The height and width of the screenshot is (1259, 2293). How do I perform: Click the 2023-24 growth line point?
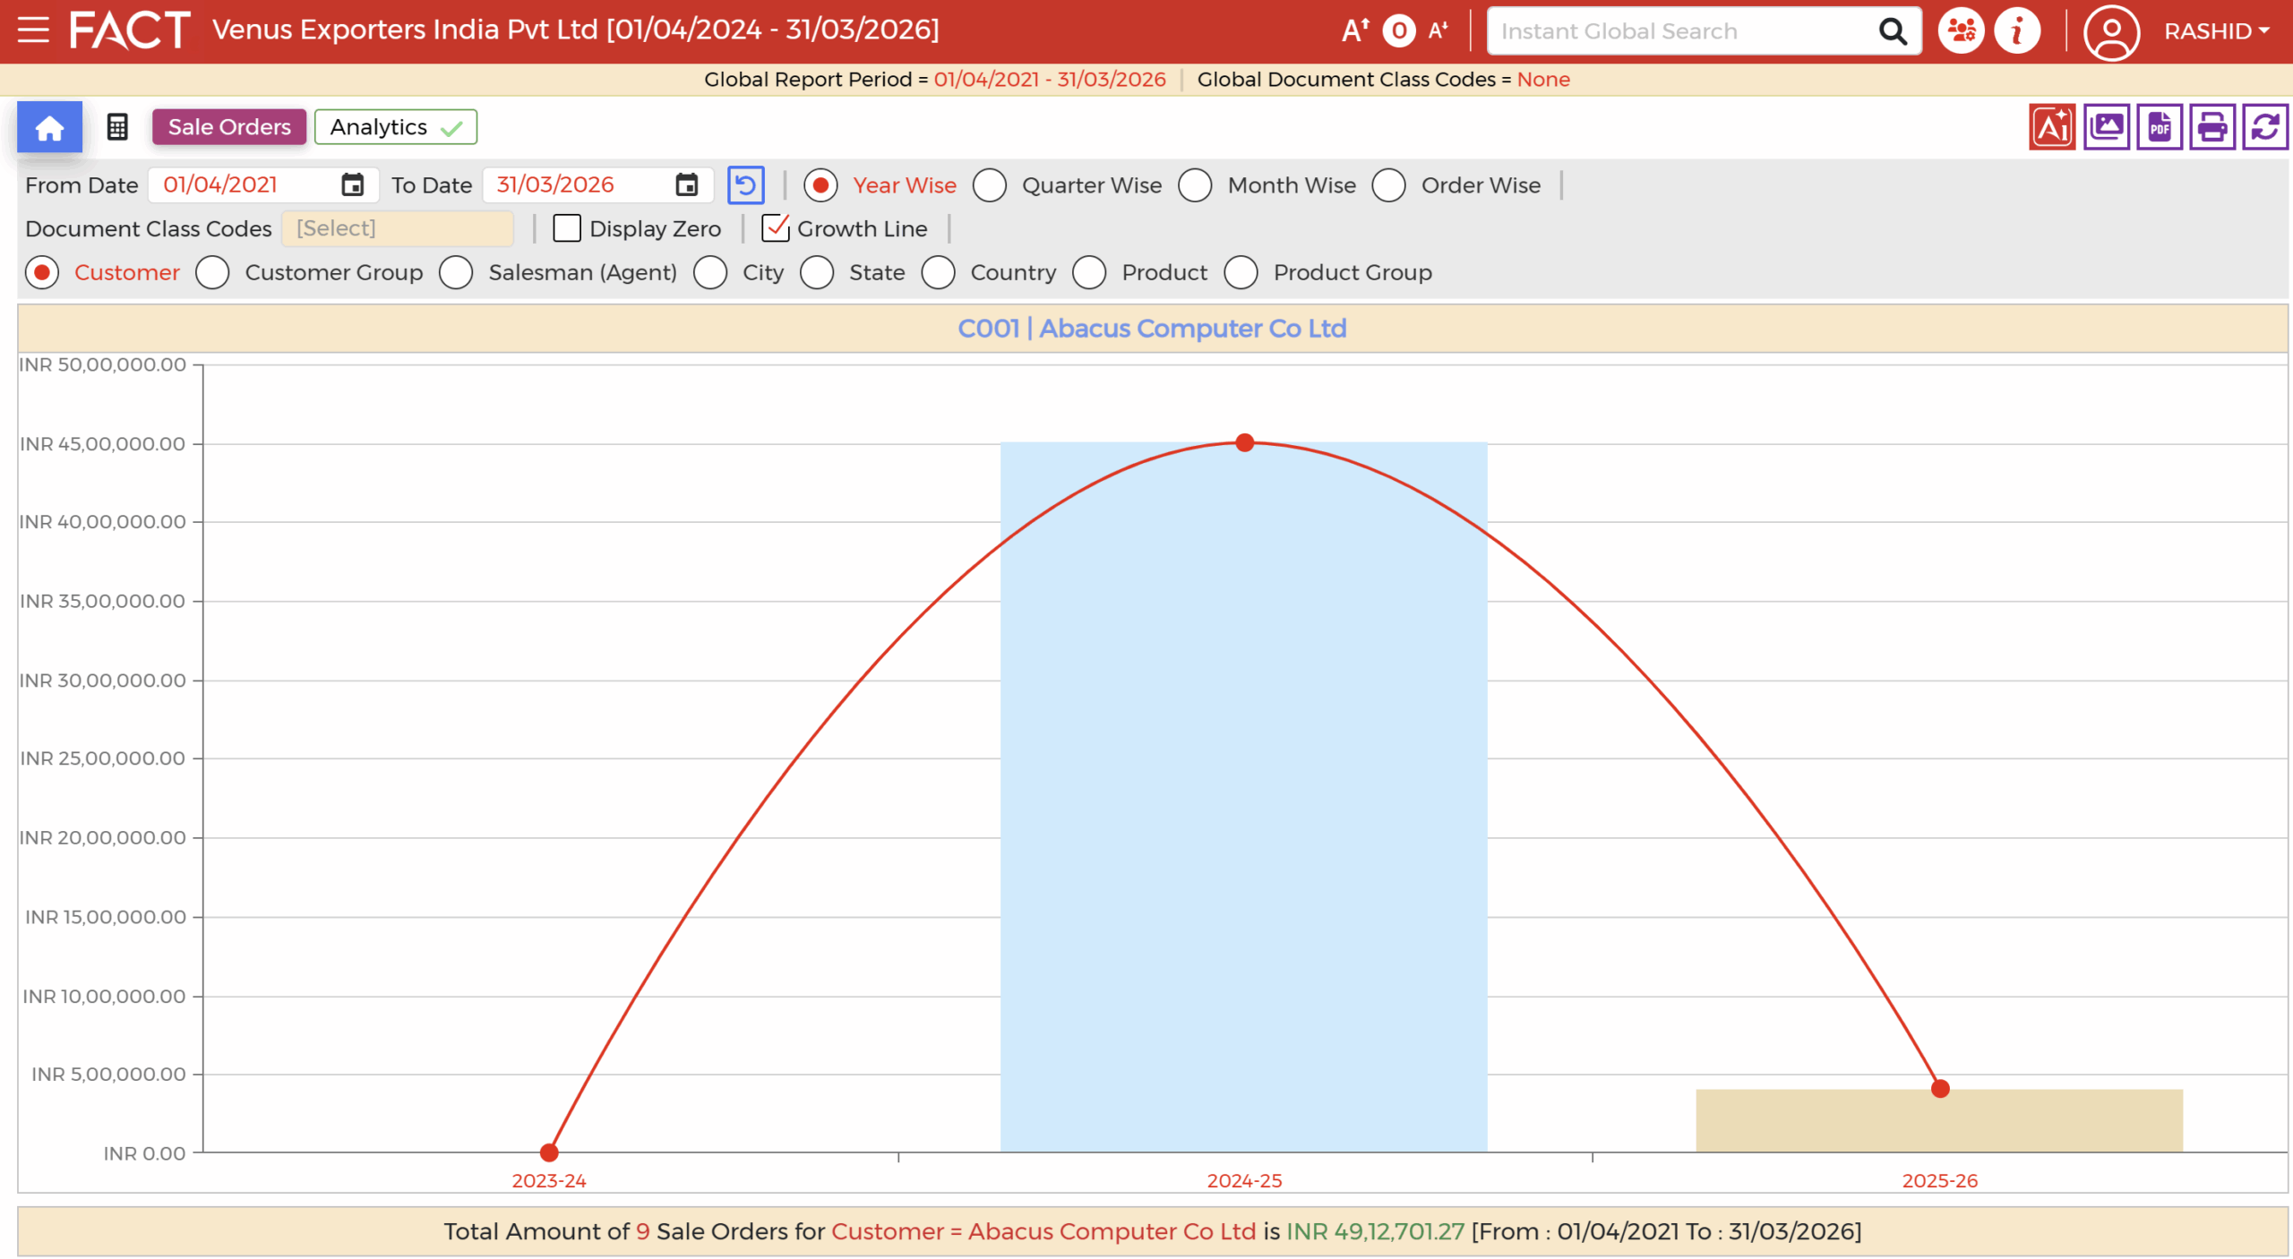click(549, 1152)
